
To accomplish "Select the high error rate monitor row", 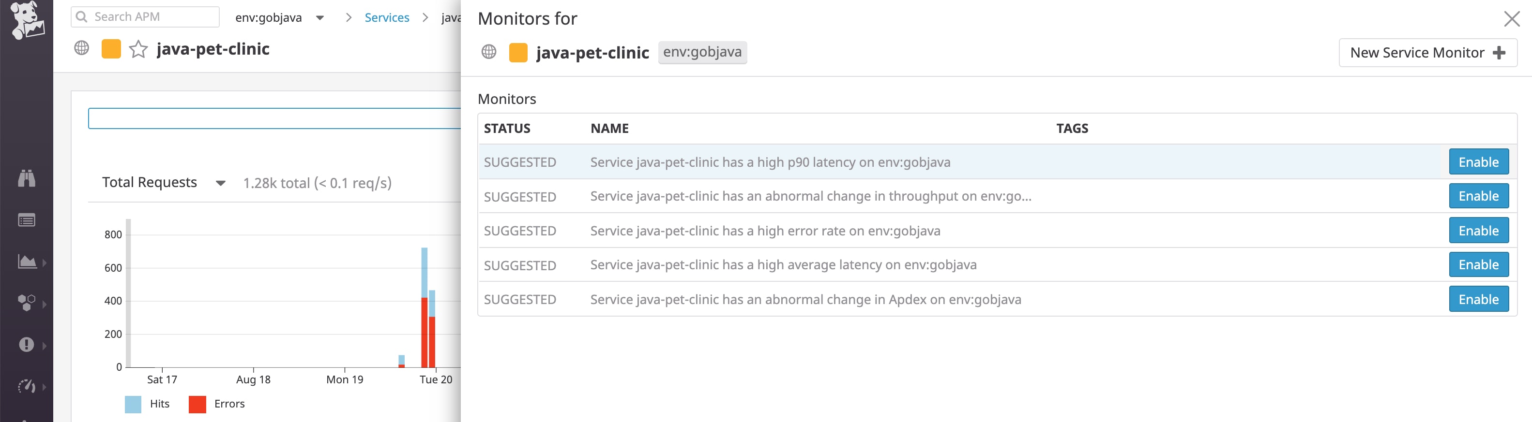I will click(x=765, y=231).
